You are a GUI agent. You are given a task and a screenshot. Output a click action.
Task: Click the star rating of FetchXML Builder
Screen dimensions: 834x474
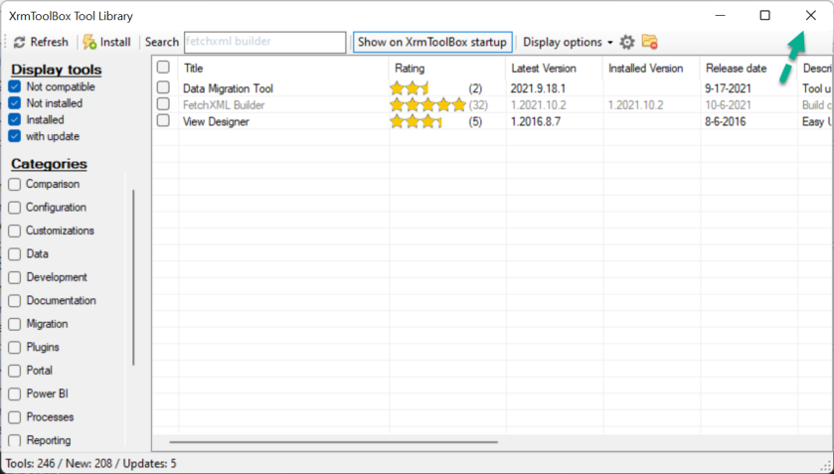pos(428,104)
